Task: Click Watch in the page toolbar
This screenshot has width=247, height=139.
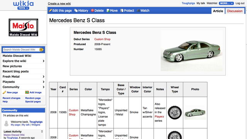Action: (143, 10)
